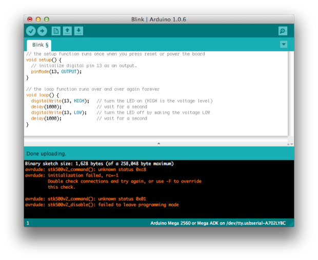Viewport: 318px width, 260px height.
Task: Open the tab options dropdown arrow
Action: click(284, 44)
